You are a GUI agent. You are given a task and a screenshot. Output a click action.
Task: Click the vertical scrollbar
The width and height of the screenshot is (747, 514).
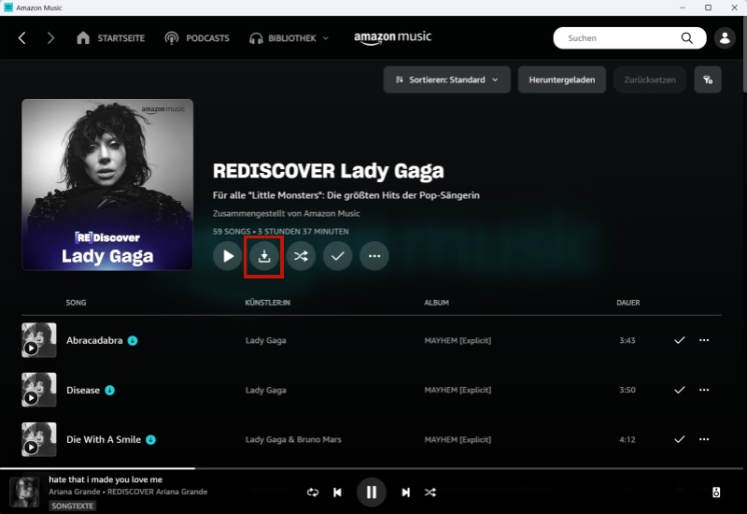(x=744, y=56)
